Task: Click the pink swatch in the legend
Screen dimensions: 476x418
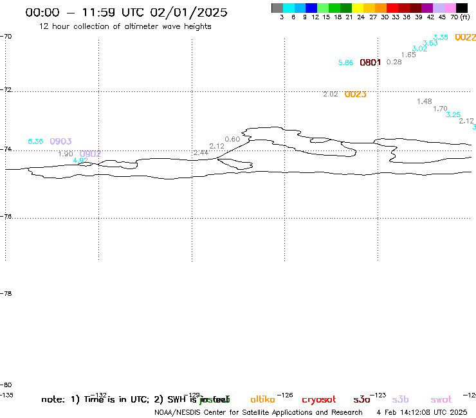Action: point(450,8)
